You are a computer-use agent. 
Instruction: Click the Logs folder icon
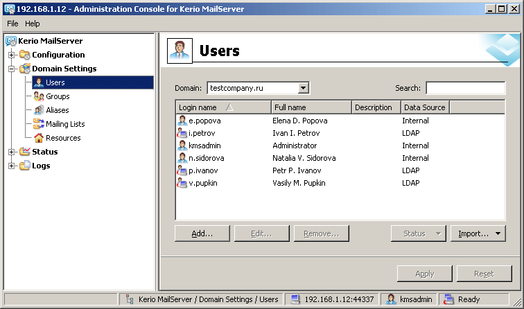coord(25,166)
